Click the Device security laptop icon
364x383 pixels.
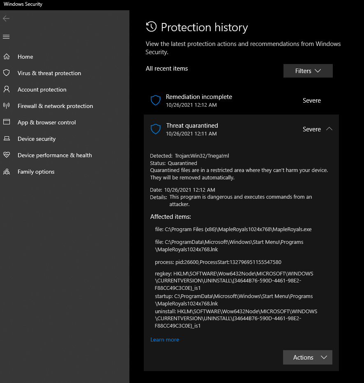[x=7, y=138]
